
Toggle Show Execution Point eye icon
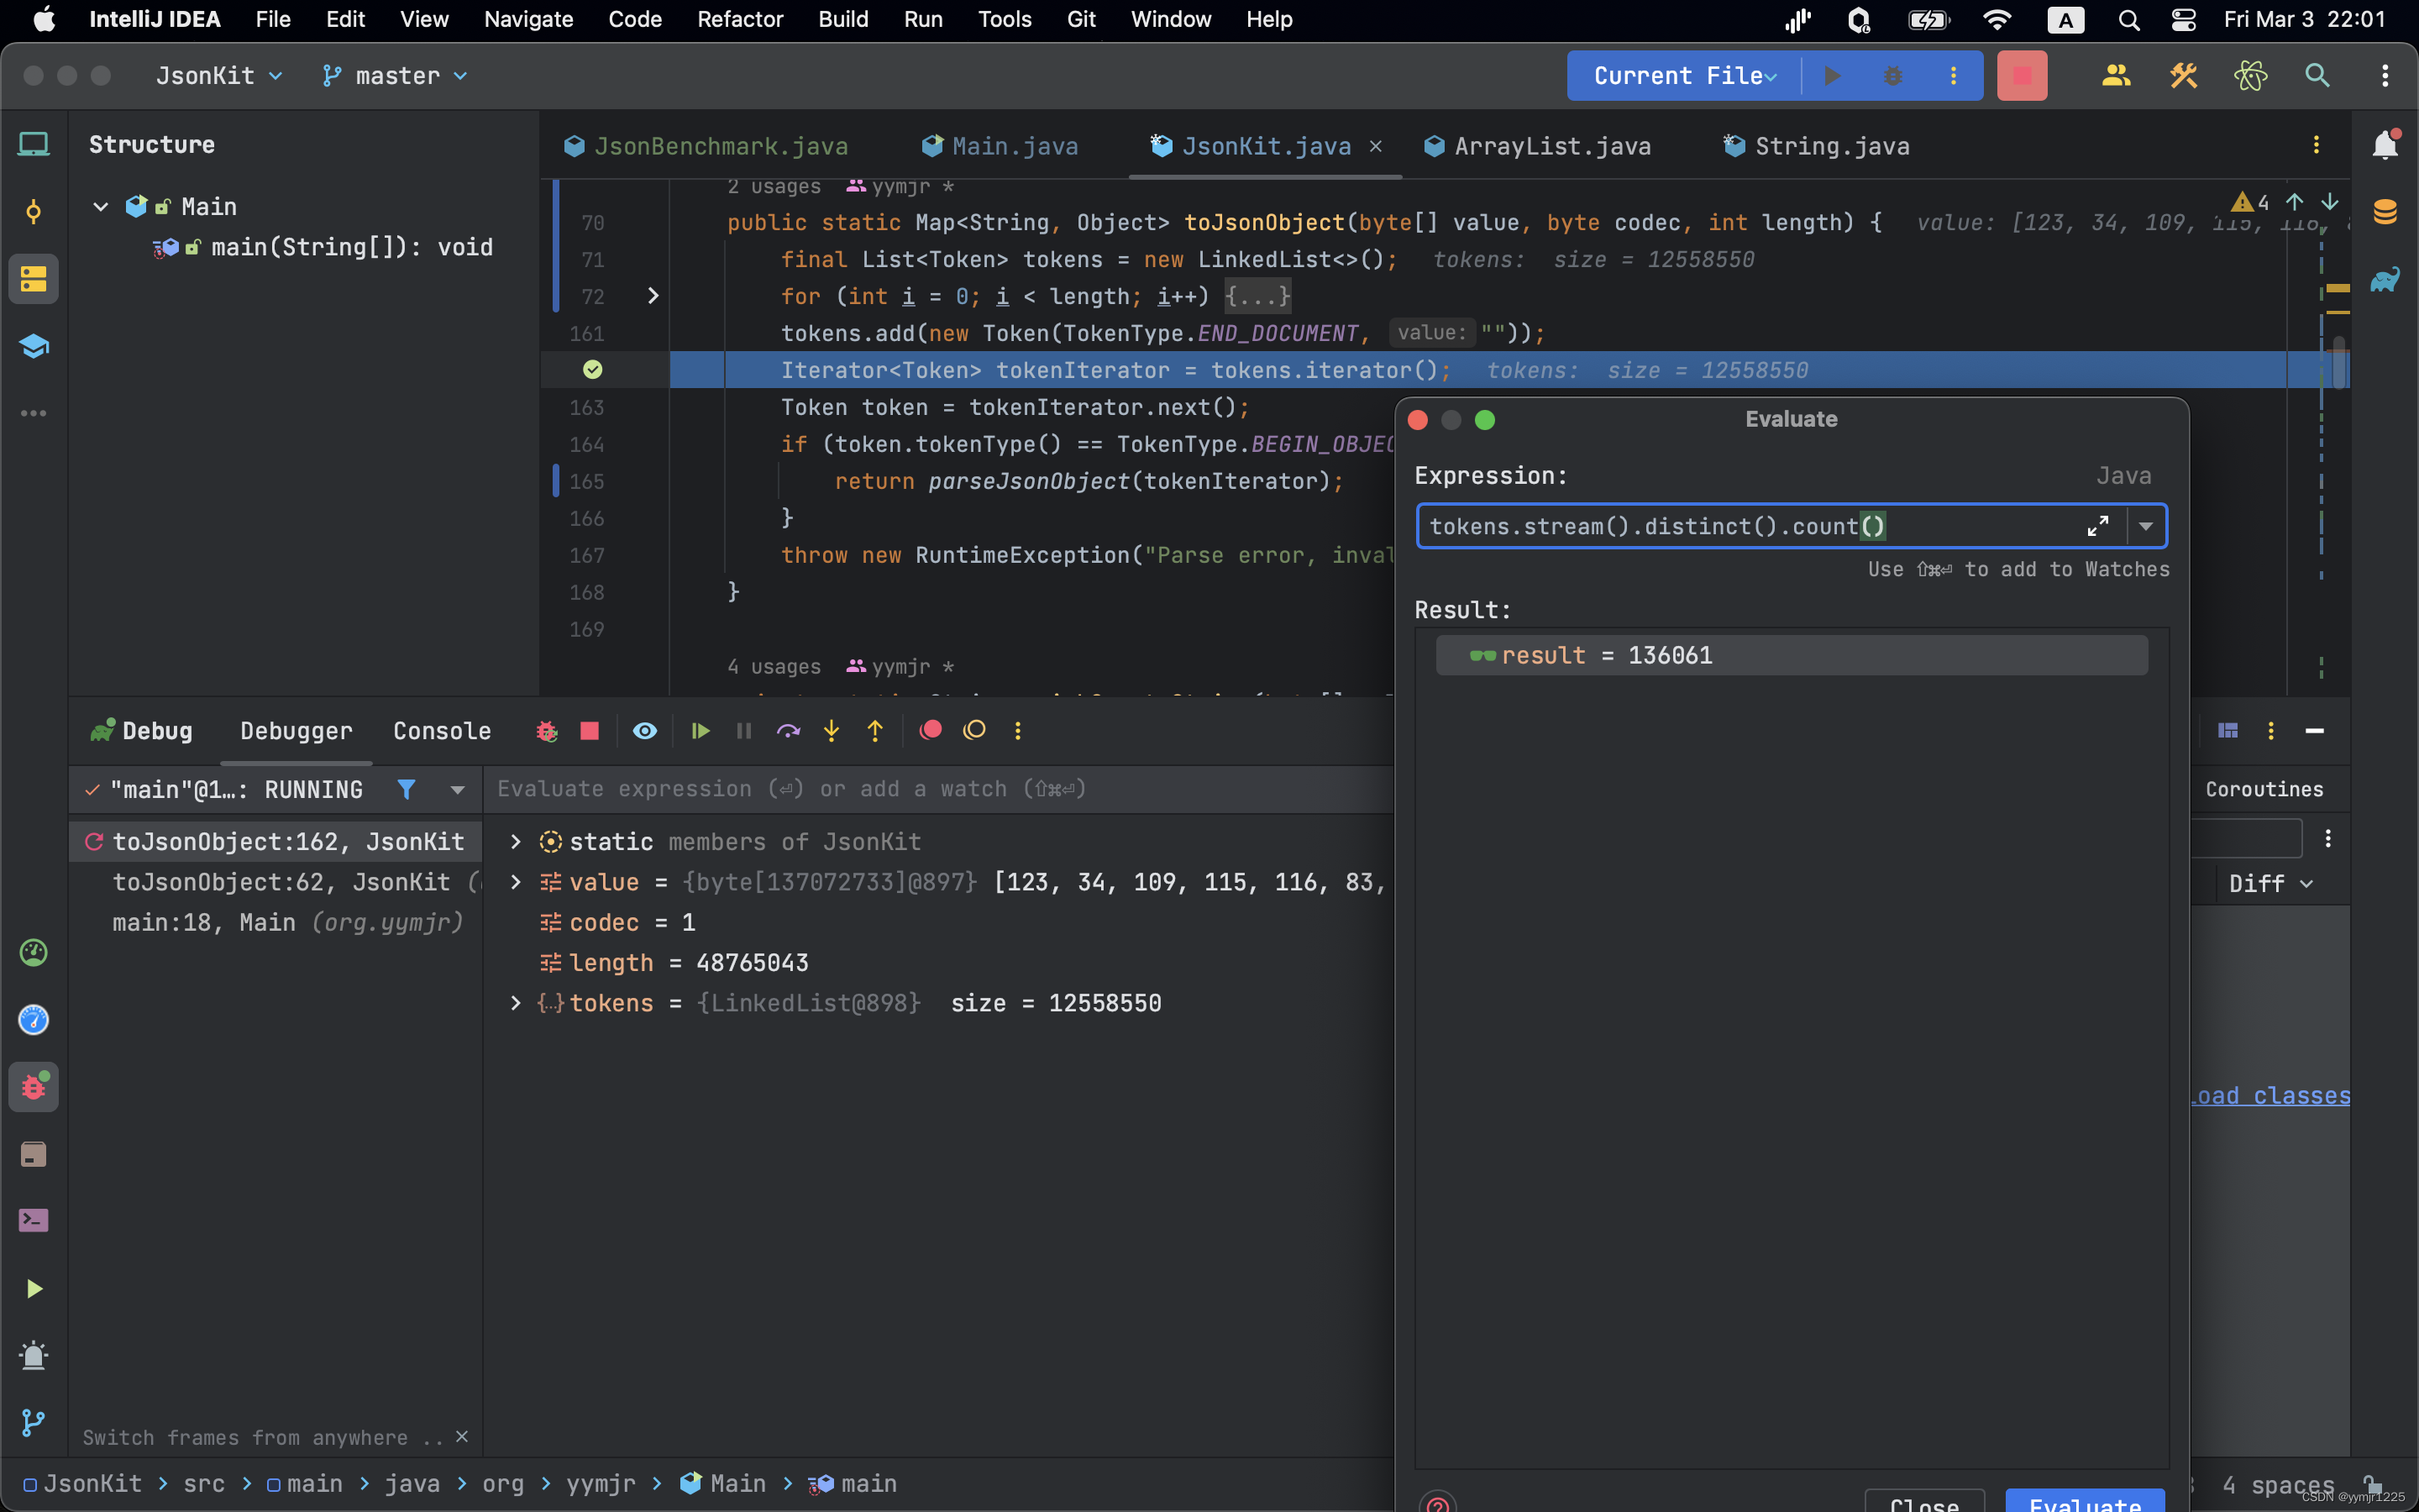point(645,731)
